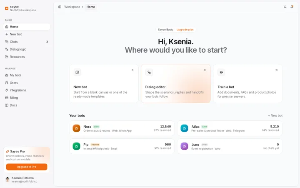Viewport: 300px width, 188px height.
Task: Open My bots page
Action: [27, 75]
